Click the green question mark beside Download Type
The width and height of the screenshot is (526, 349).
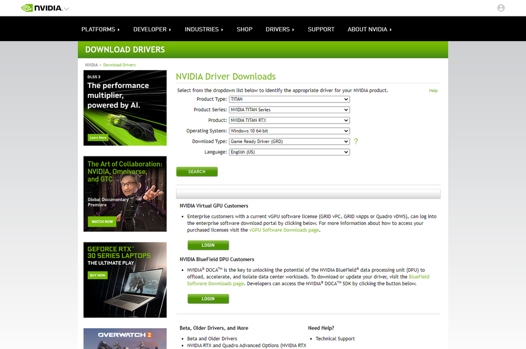pos(356,141)
